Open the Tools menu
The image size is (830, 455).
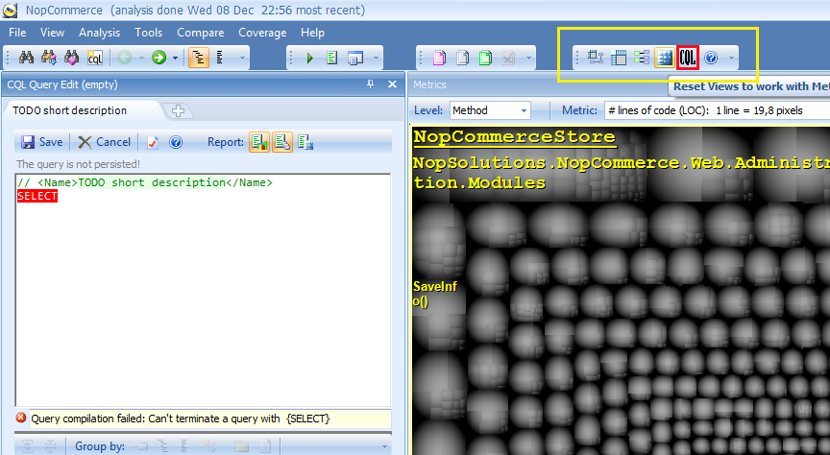[x=149, y=33]
